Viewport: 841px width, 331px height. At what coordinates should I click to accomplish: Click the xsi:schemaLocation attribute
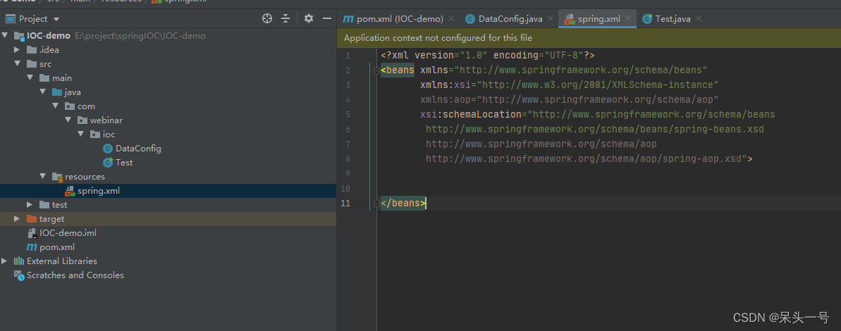click(471, 114)
